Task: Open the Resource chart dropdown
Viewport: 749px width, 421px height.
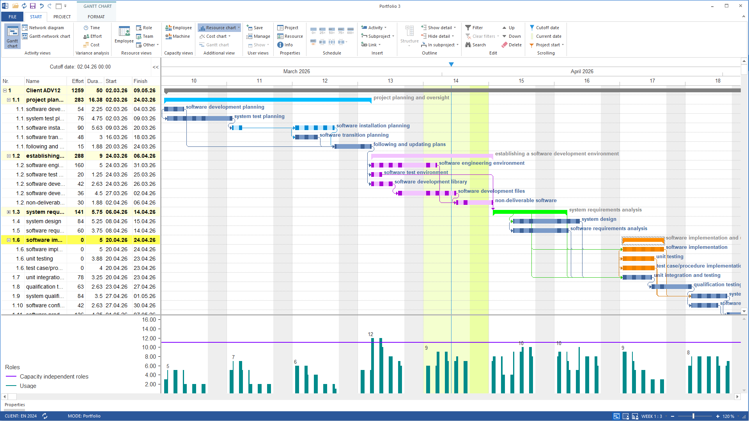Action: coord(239,28)
